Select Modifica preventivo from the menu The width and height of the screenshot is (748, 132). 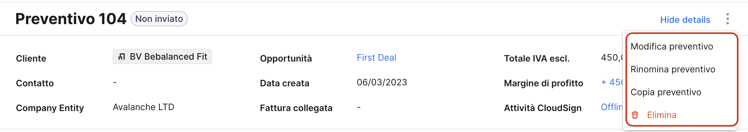point(672,46)
